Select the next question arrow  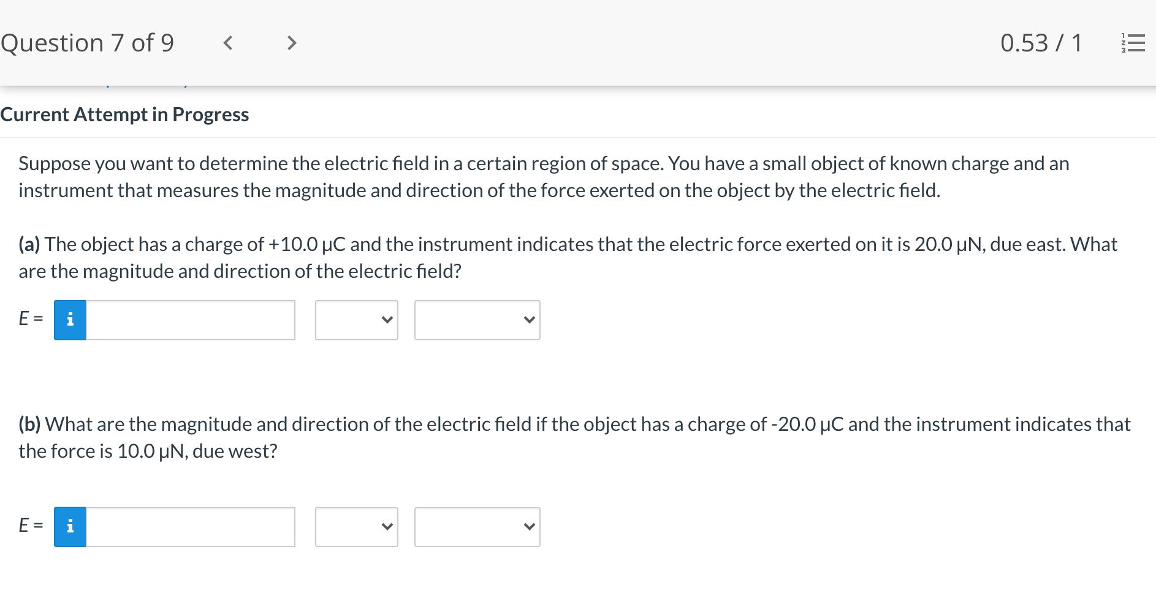291,42
